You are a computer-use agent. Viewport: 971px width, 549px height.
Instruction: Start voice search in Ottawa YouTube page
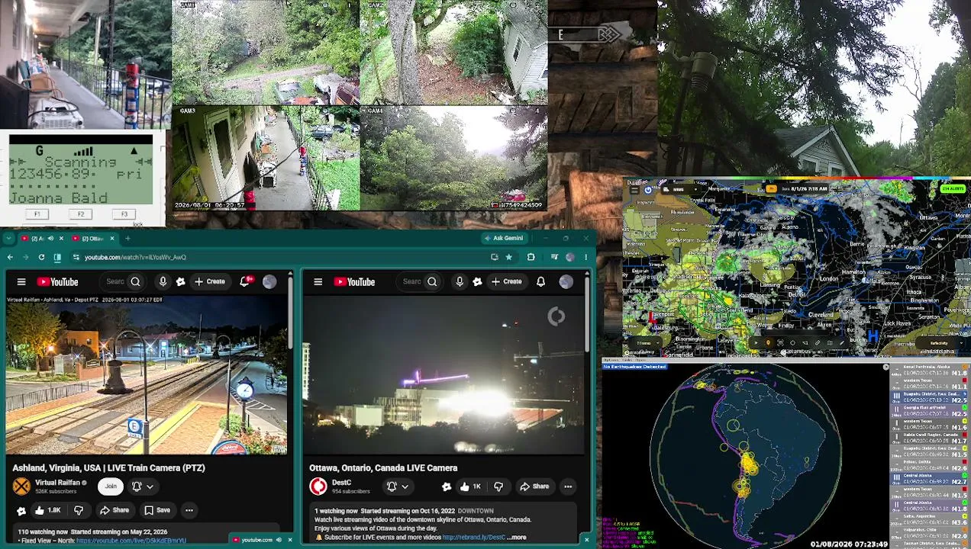tap(460, 282)
